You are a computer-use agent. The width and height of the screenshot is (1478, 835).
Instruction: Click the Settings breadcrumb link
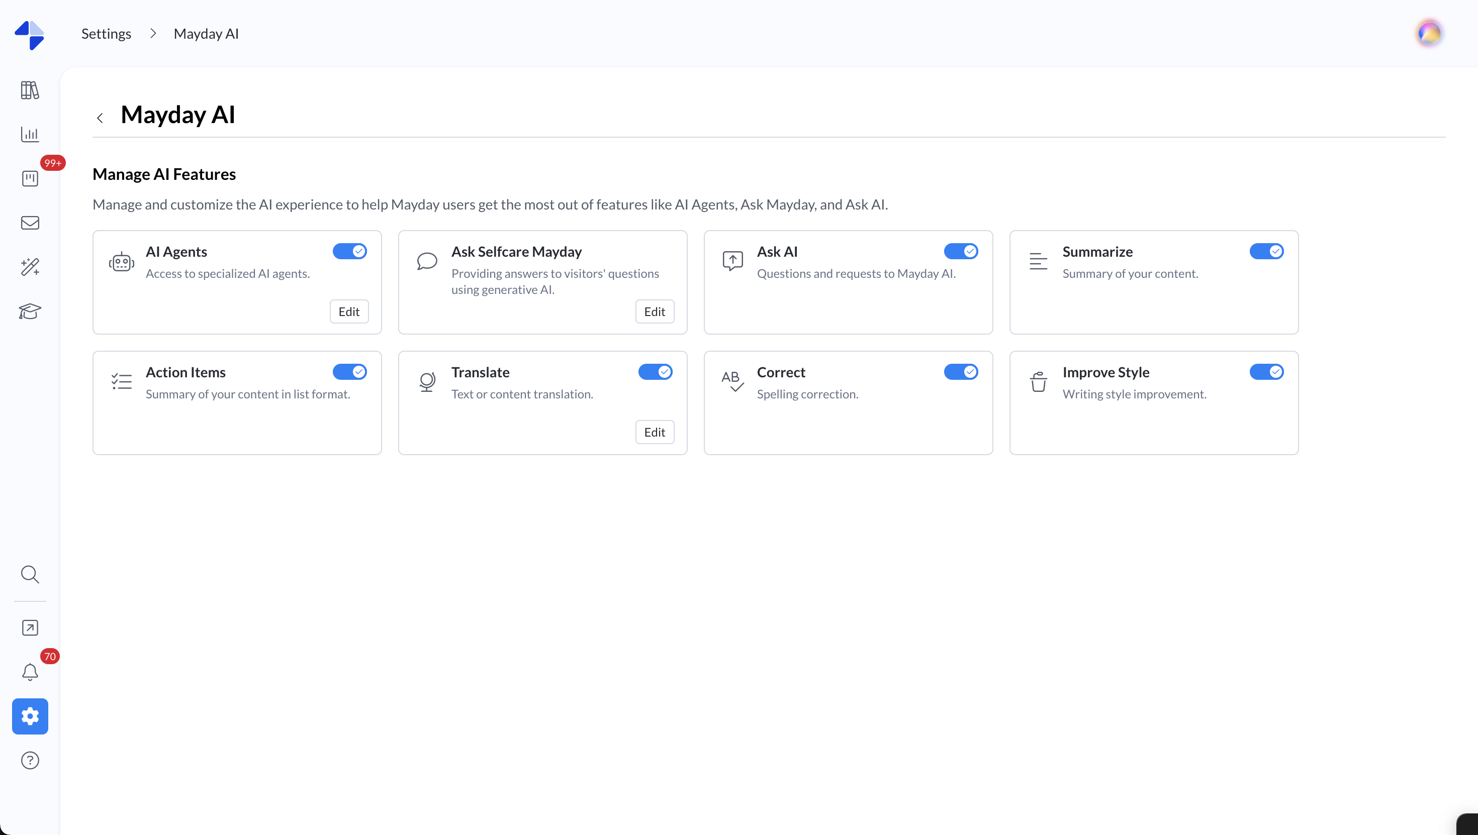[x=106, y=34]
